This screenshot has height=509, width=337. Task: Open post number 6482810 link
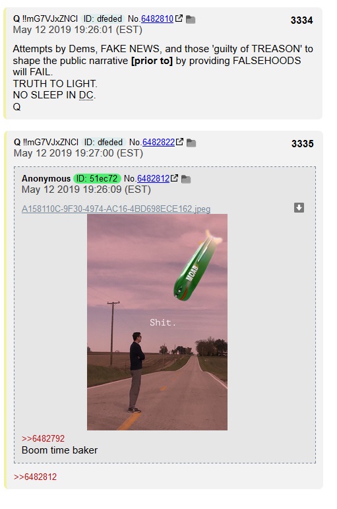click(x=158, y=19)
